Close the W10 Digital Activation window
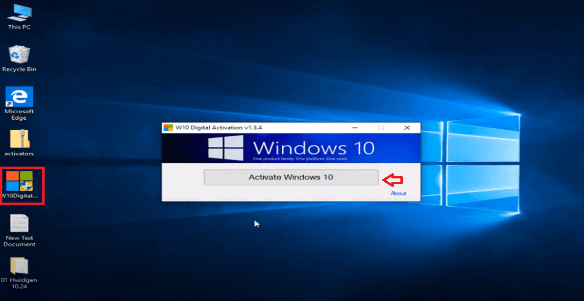This screenshot has height=301, width=584. click(x=407, y=128)
